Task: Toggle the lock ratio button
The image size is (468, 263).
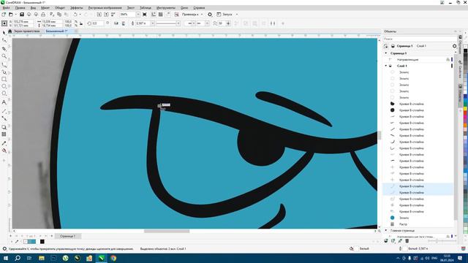Action: point(81,23)
